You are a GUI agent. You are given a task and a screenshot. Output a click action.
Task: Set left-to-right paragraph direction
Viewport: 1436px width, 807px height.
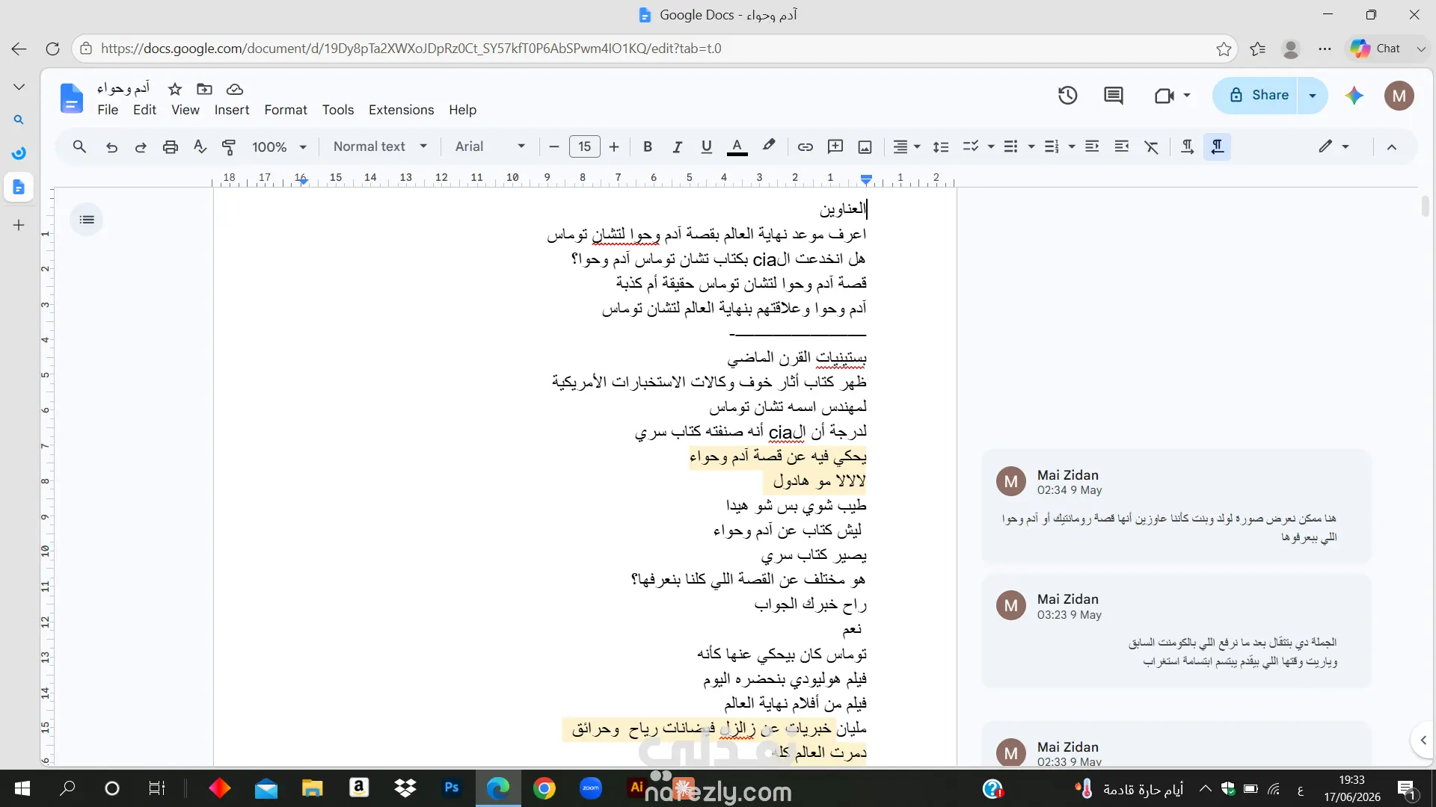click(1187, 146)
